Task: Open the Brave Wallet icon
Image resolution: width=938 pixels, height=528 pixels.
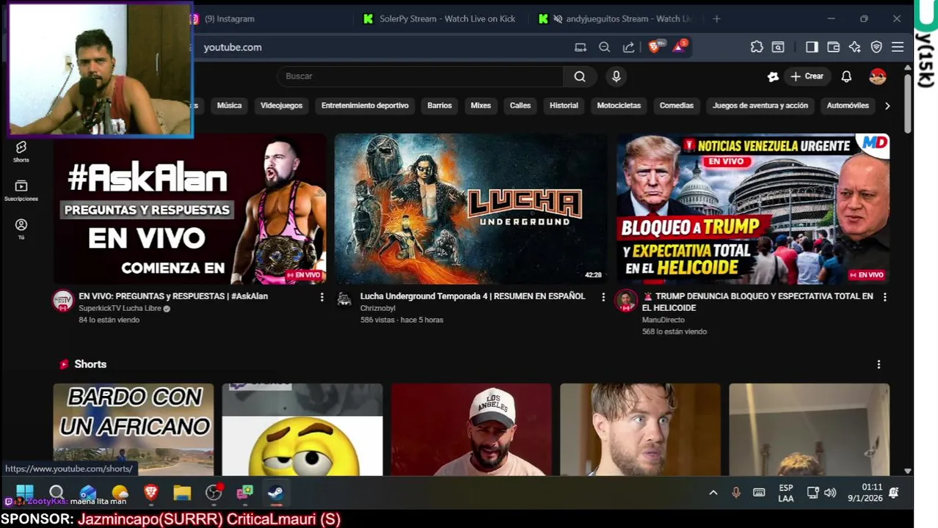Action: (x=833, y=47)
